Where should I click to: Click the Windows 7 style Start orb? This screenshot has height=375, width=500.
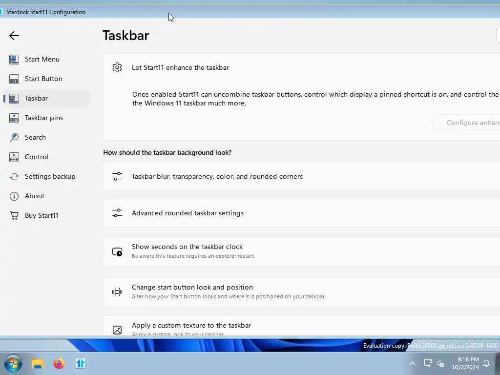point(13,363)
